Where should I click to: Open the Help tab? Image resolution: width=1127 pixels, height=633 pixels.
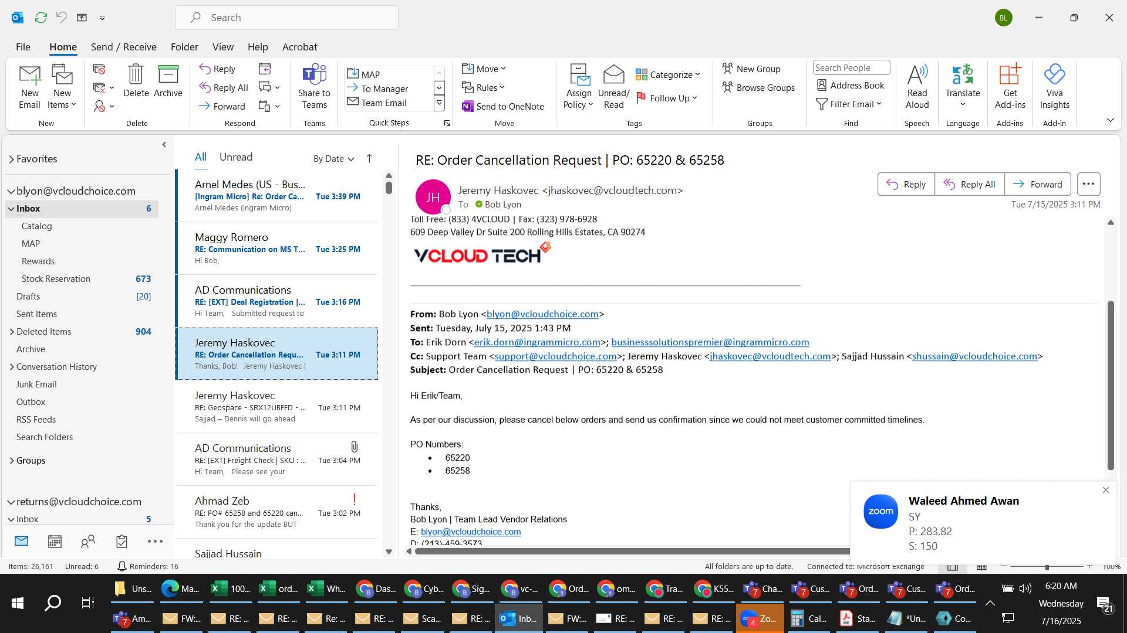click(257, 47)
